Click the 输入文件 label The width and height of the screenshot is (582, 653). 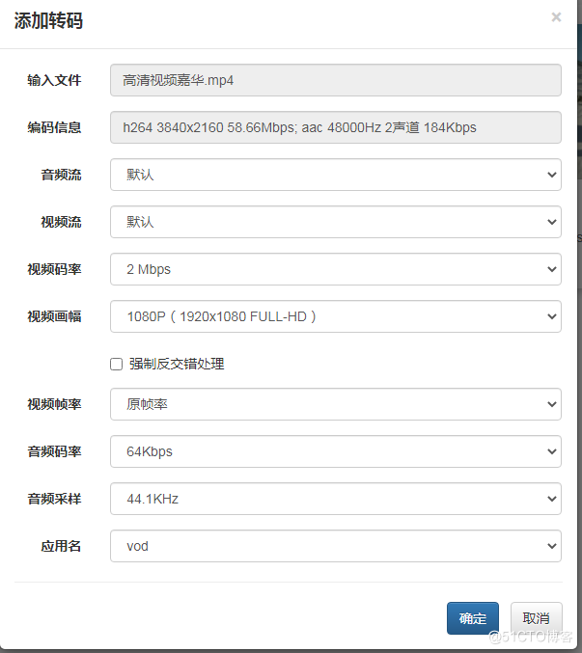[54, 80]
